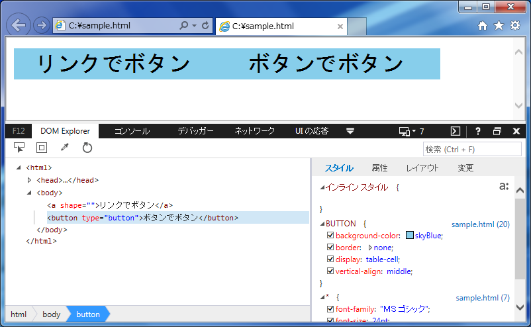Screen dimensions: 531x327
Task: Open the document mode dropdown showing 7
Action: 418,131
